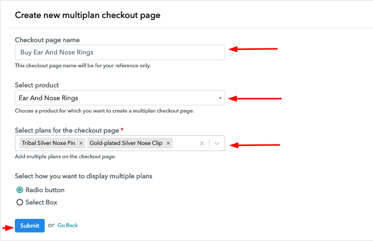Click the small caret in Select product dropdown

220,98
